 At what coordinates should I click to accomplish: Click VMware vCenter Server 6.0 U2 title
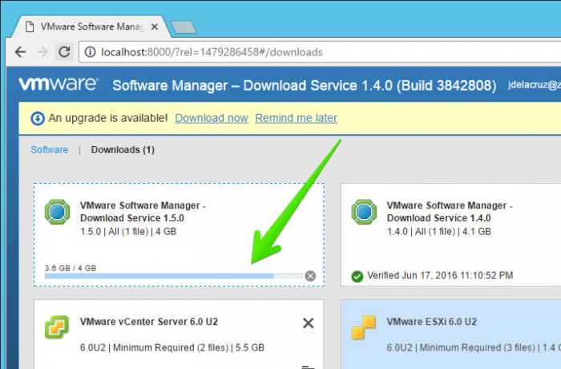point(149,322)
